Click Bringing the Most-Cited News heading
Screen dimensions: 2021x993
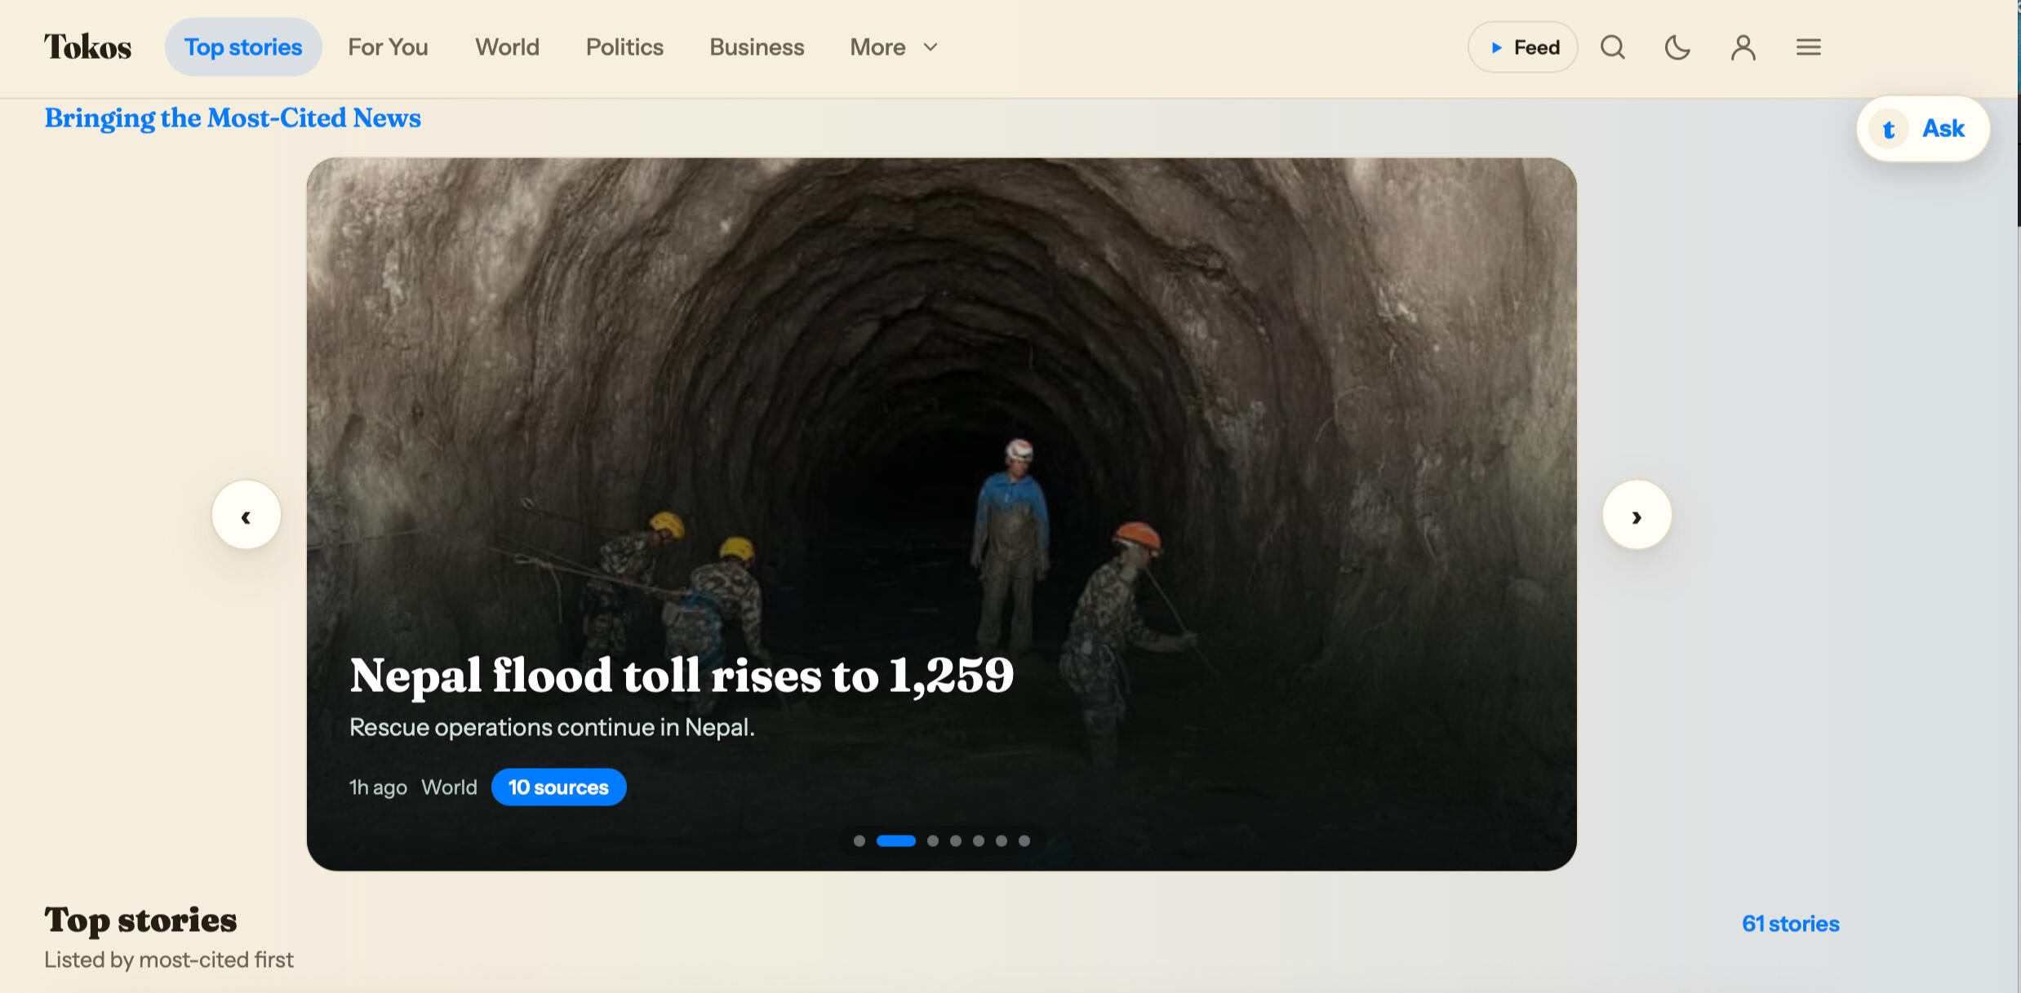click(233, 118)
